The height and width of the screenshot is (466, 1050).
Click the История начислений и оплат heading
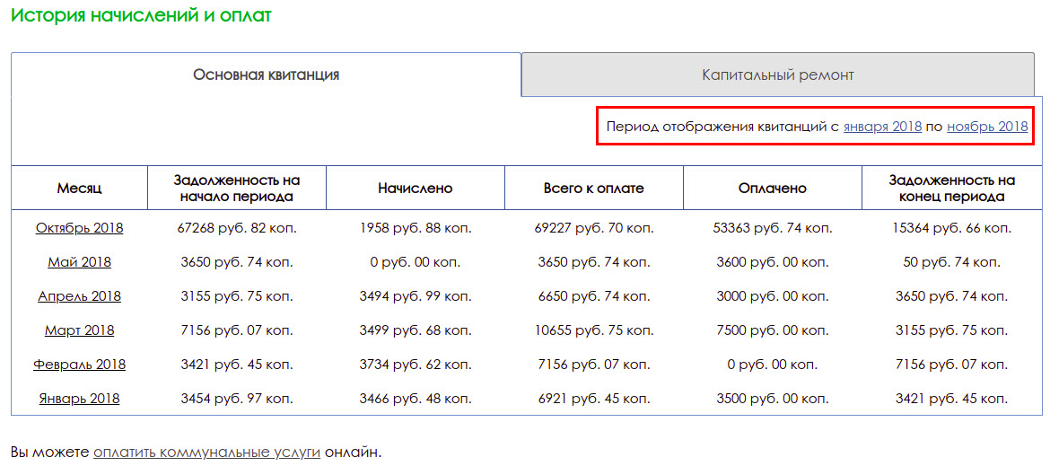[x=141, y=16]
